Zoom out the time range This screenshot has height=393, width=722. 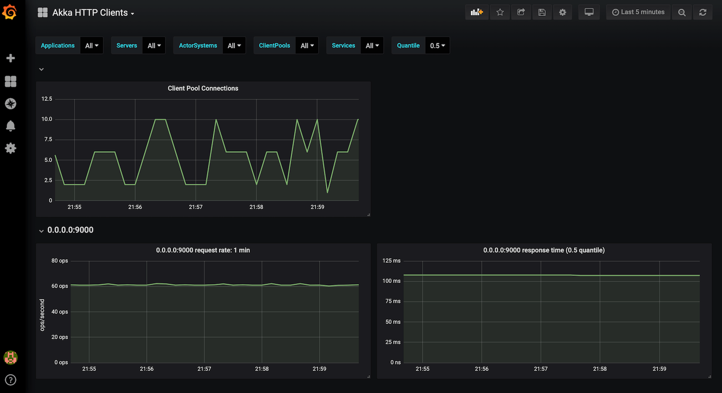coord(682,12)
